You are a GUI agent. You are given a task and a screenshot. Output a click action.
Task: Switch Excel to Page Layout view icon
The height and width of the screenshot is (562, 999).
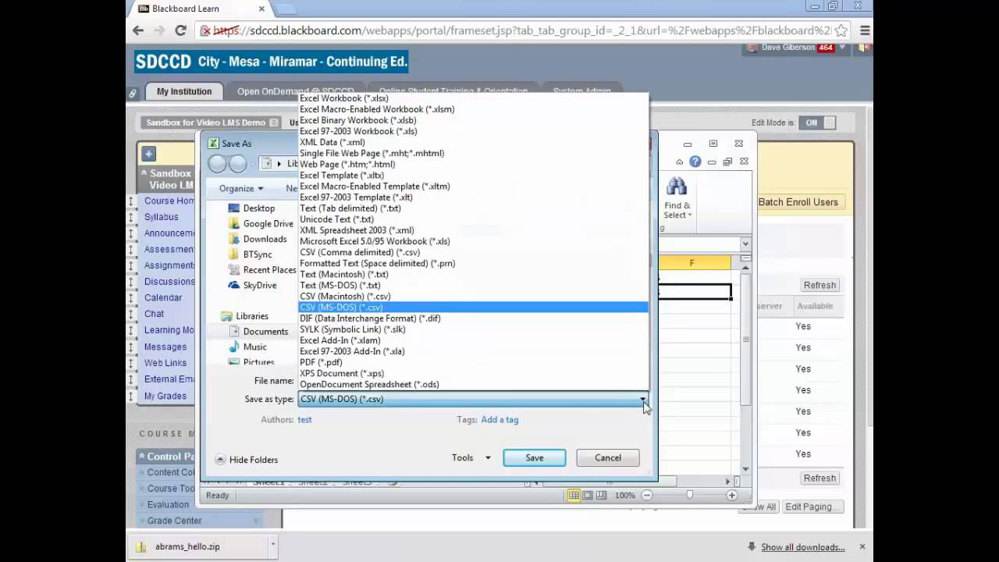coord(588,495)
